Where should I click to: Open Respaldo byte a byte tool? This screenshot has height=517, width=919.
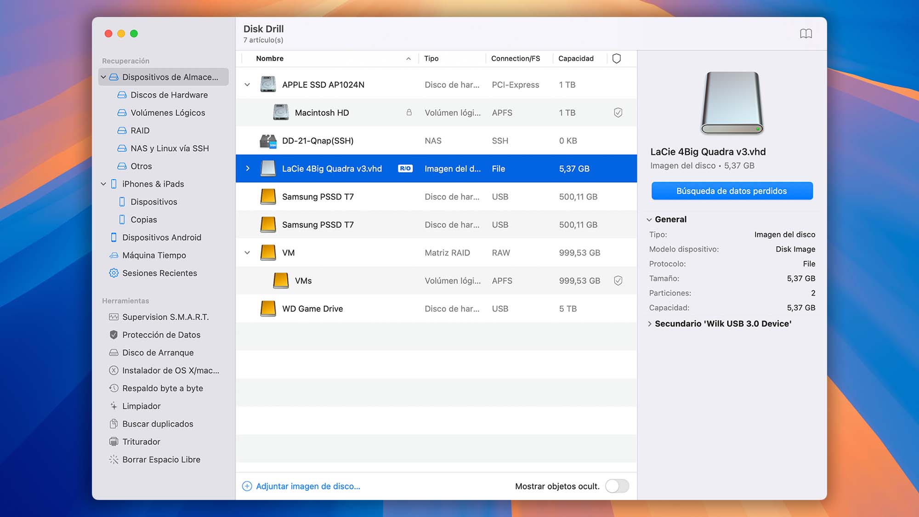tap(156, 388)
